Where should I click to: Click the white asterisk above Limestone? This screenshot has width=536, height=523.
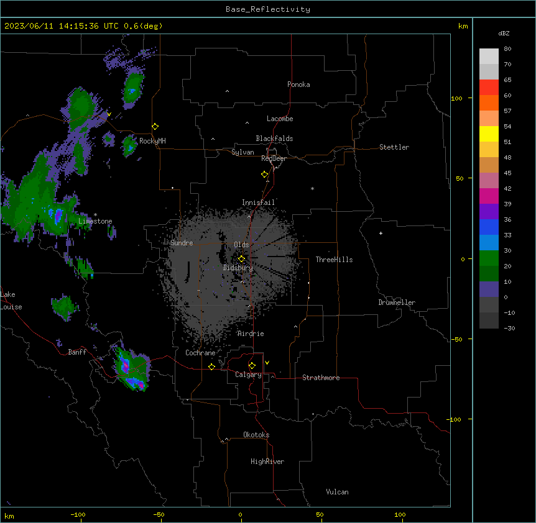[x=95, y=215]
